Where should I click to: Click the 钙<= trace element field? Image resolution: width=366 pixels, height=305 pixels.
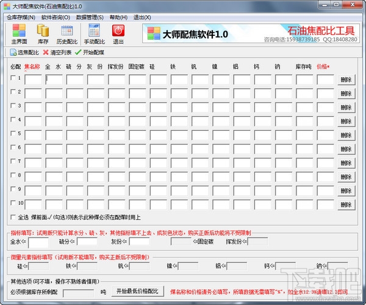click(285, 266)
